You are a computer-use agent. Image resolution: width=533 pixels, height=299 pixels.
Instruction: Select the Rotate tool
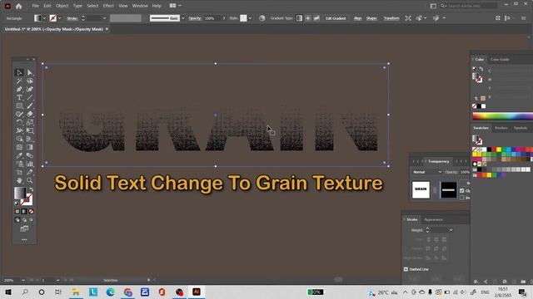(x=19, y=122)
